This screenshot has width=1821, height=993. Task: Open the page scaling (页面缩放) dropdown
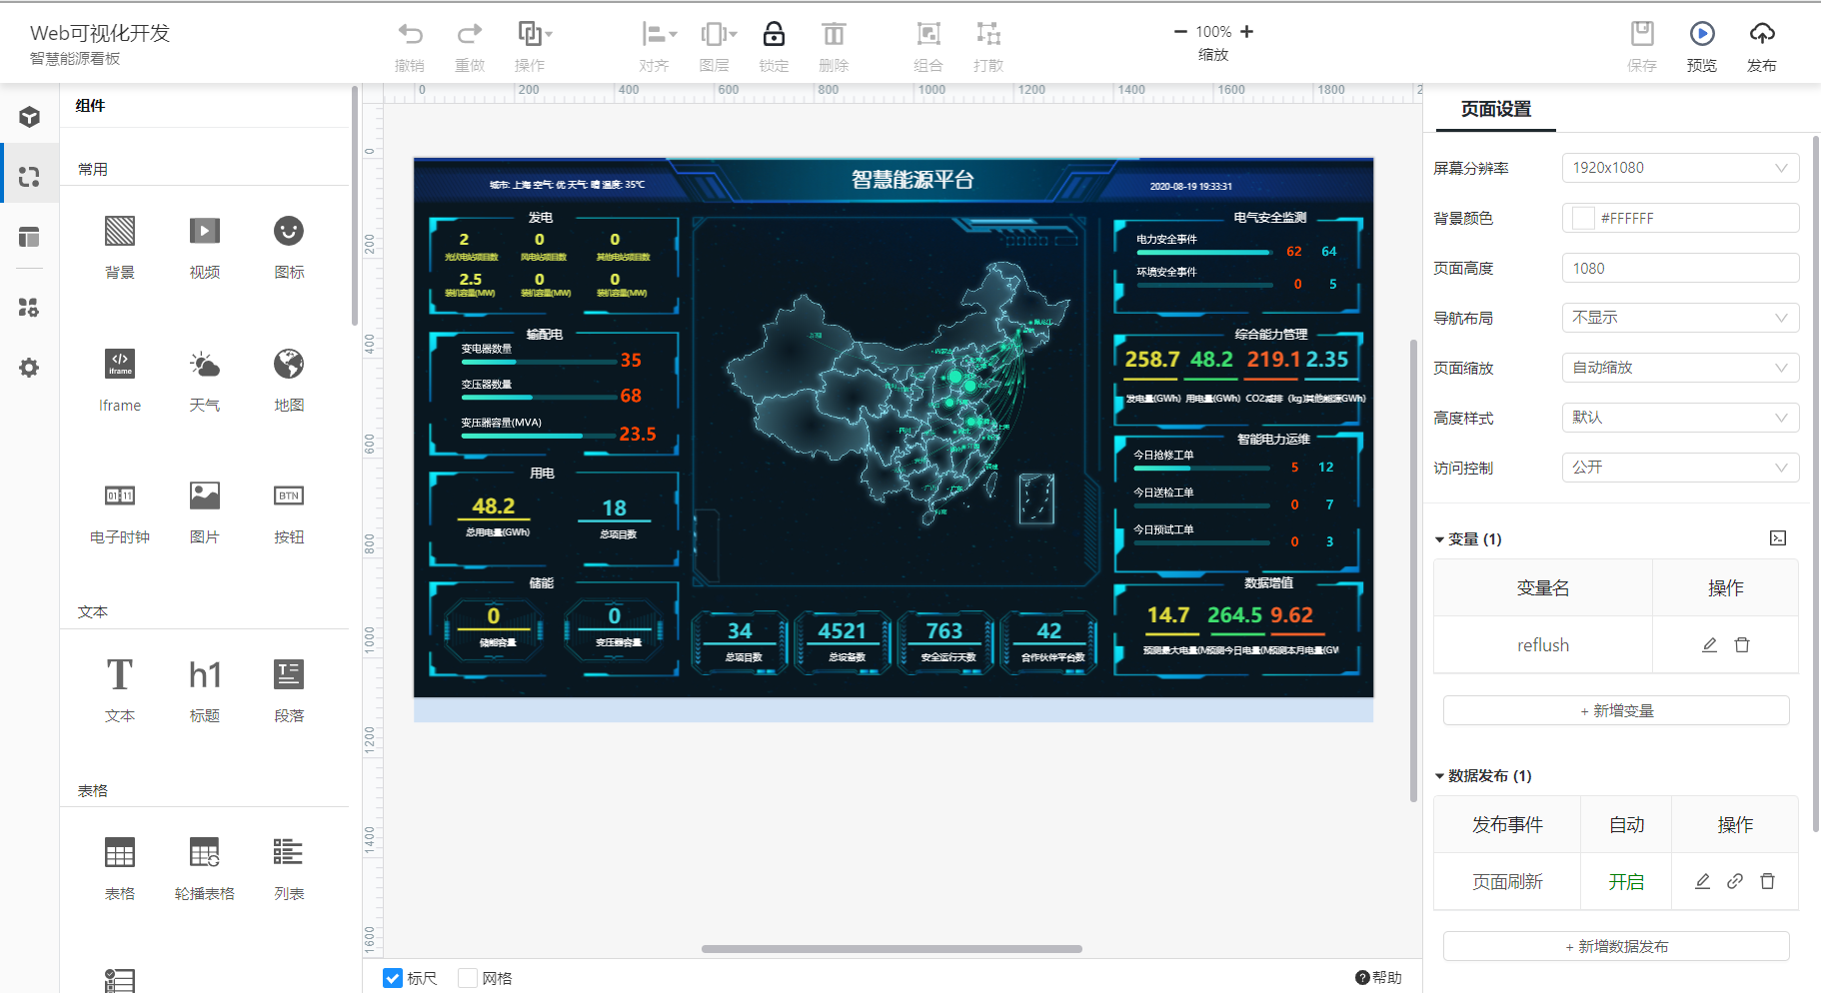click(x=1680, y=368)
